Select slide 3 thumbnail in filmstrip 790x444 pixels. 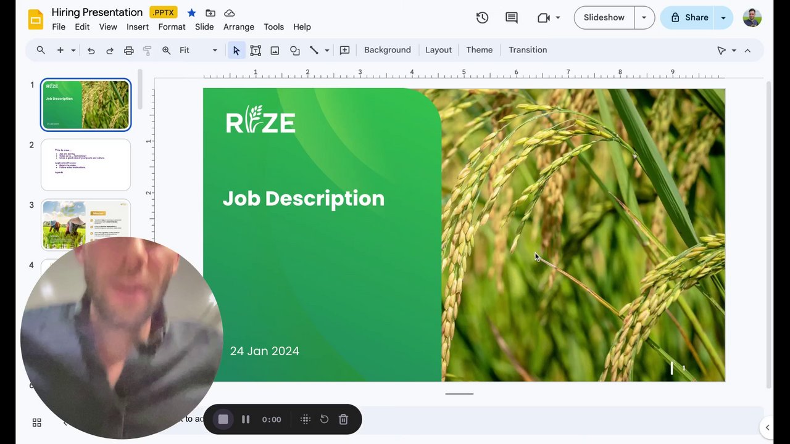[86, 224]
